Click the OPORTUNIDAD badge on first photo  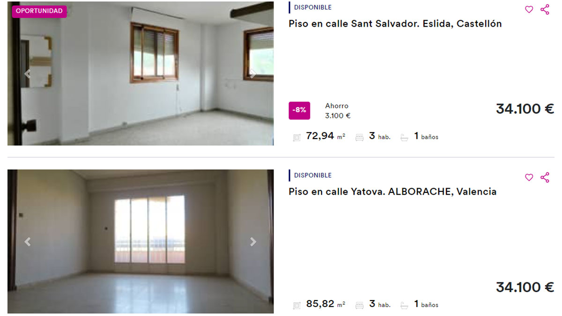pyautogui.click(x=39, y=11)
